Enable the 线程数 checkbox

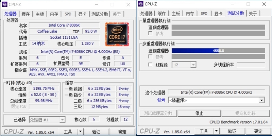click(150, 65)
